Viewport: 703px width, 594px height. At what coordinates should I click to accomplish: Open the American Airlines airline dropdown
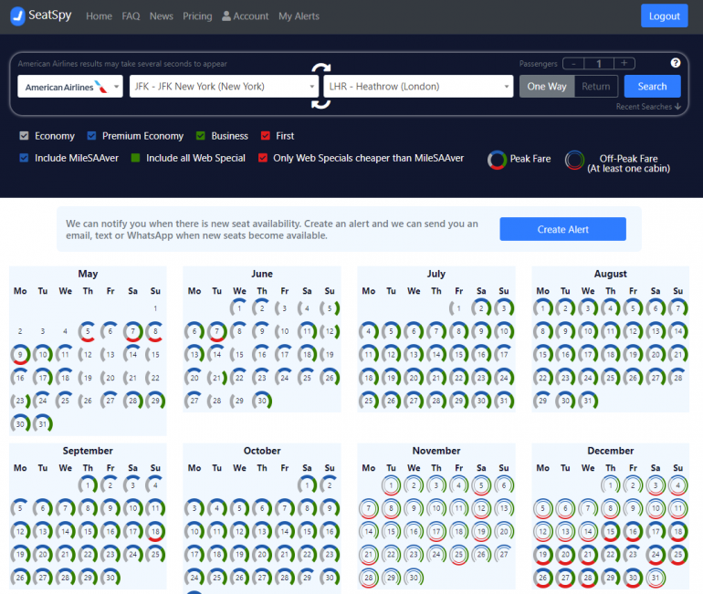pyautogui.click(x=69, y=87)
